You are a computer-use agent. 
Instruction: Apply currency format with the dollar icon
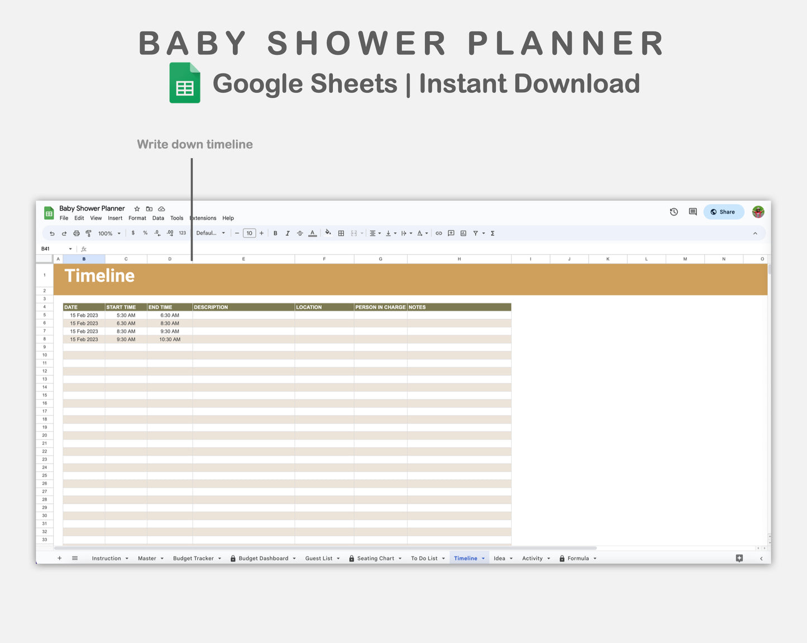tap(132, 233)
